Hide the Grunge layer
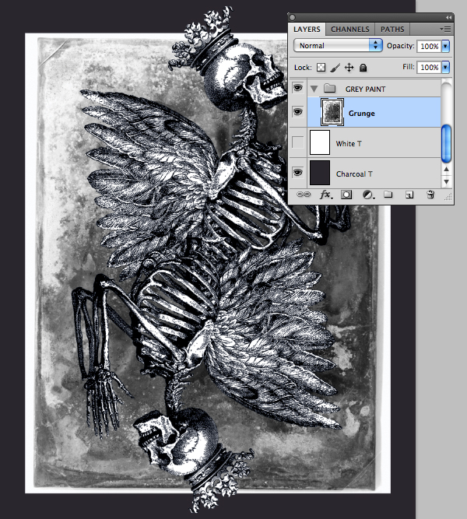467x519 pixels. 298,112
